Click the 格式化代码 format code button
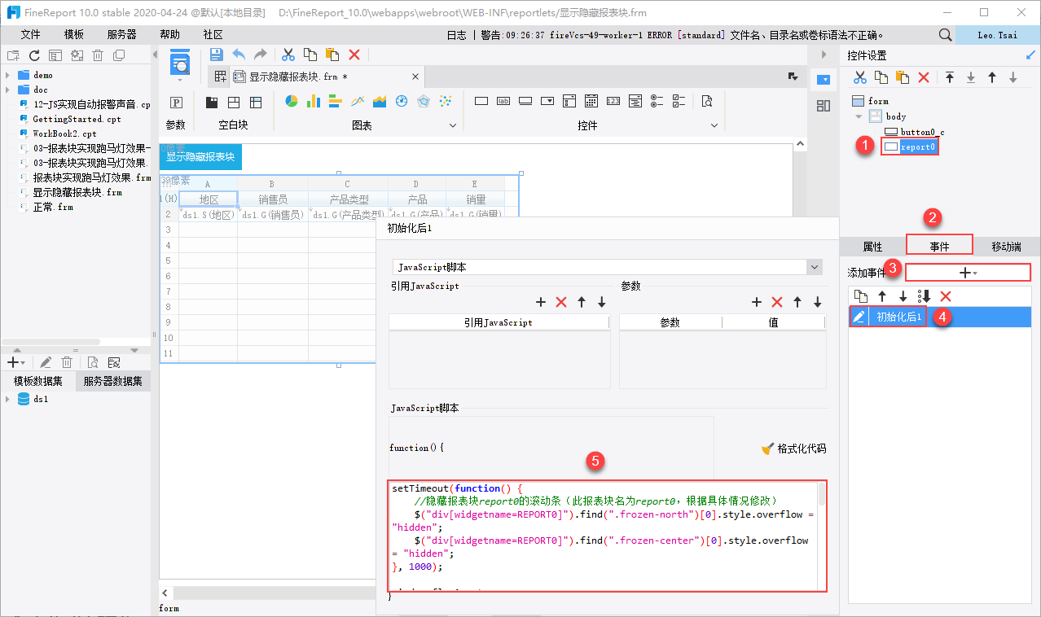Viewport: 1041px width, 617px height. click(x=793, y=449)
